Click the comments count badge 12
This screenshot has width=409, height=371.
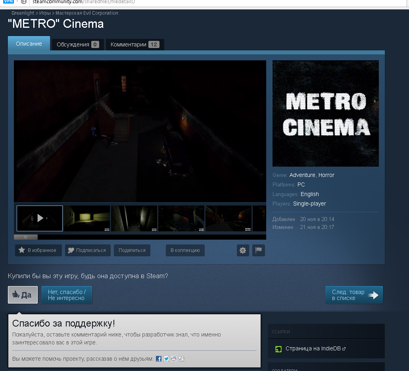point(154,44)
